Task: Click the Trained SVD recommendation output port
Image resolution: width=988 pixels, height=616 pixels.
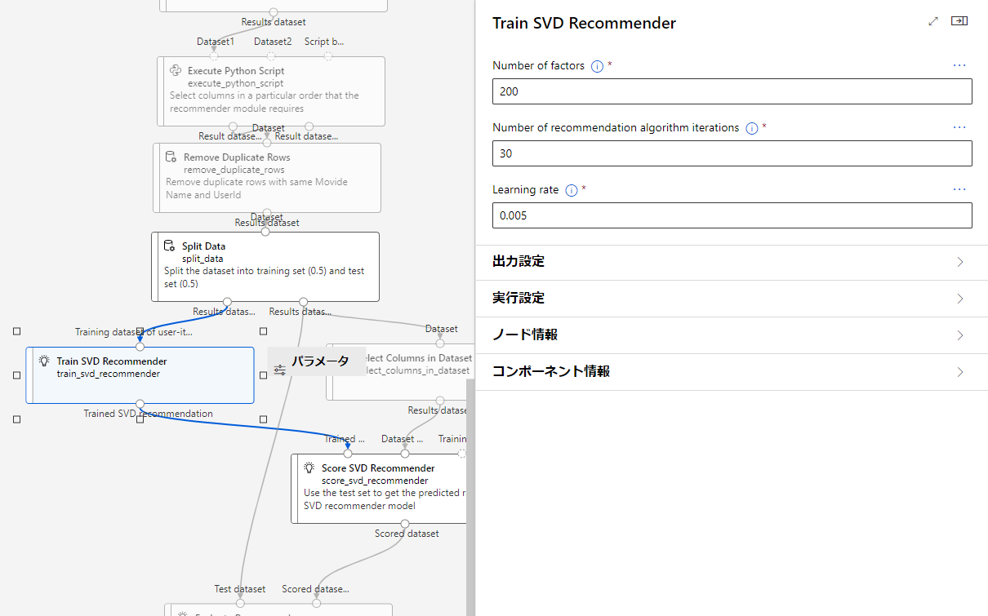Action: click(140, 404)
